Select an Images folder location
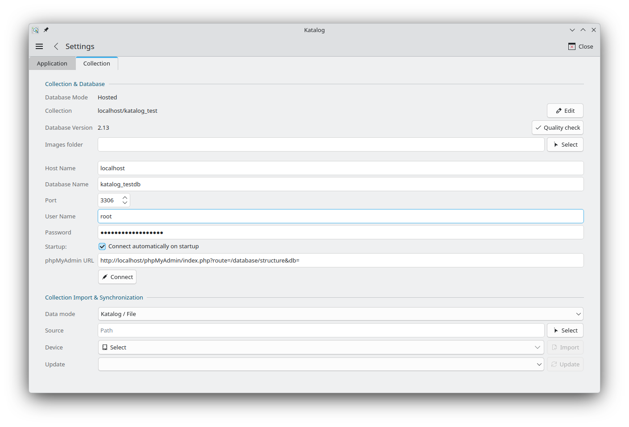The width and height of the screenshot is (629, 427). [565, 144]
